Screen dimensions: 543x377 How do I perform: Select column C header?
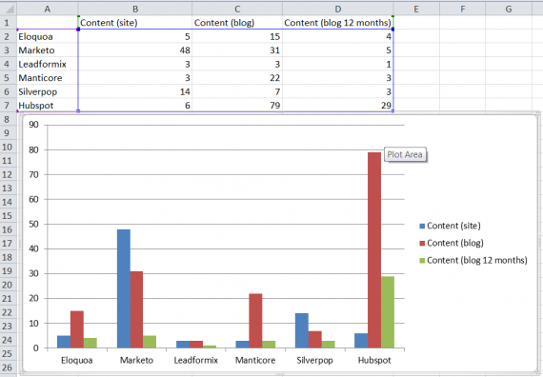(x=237, y=9)
